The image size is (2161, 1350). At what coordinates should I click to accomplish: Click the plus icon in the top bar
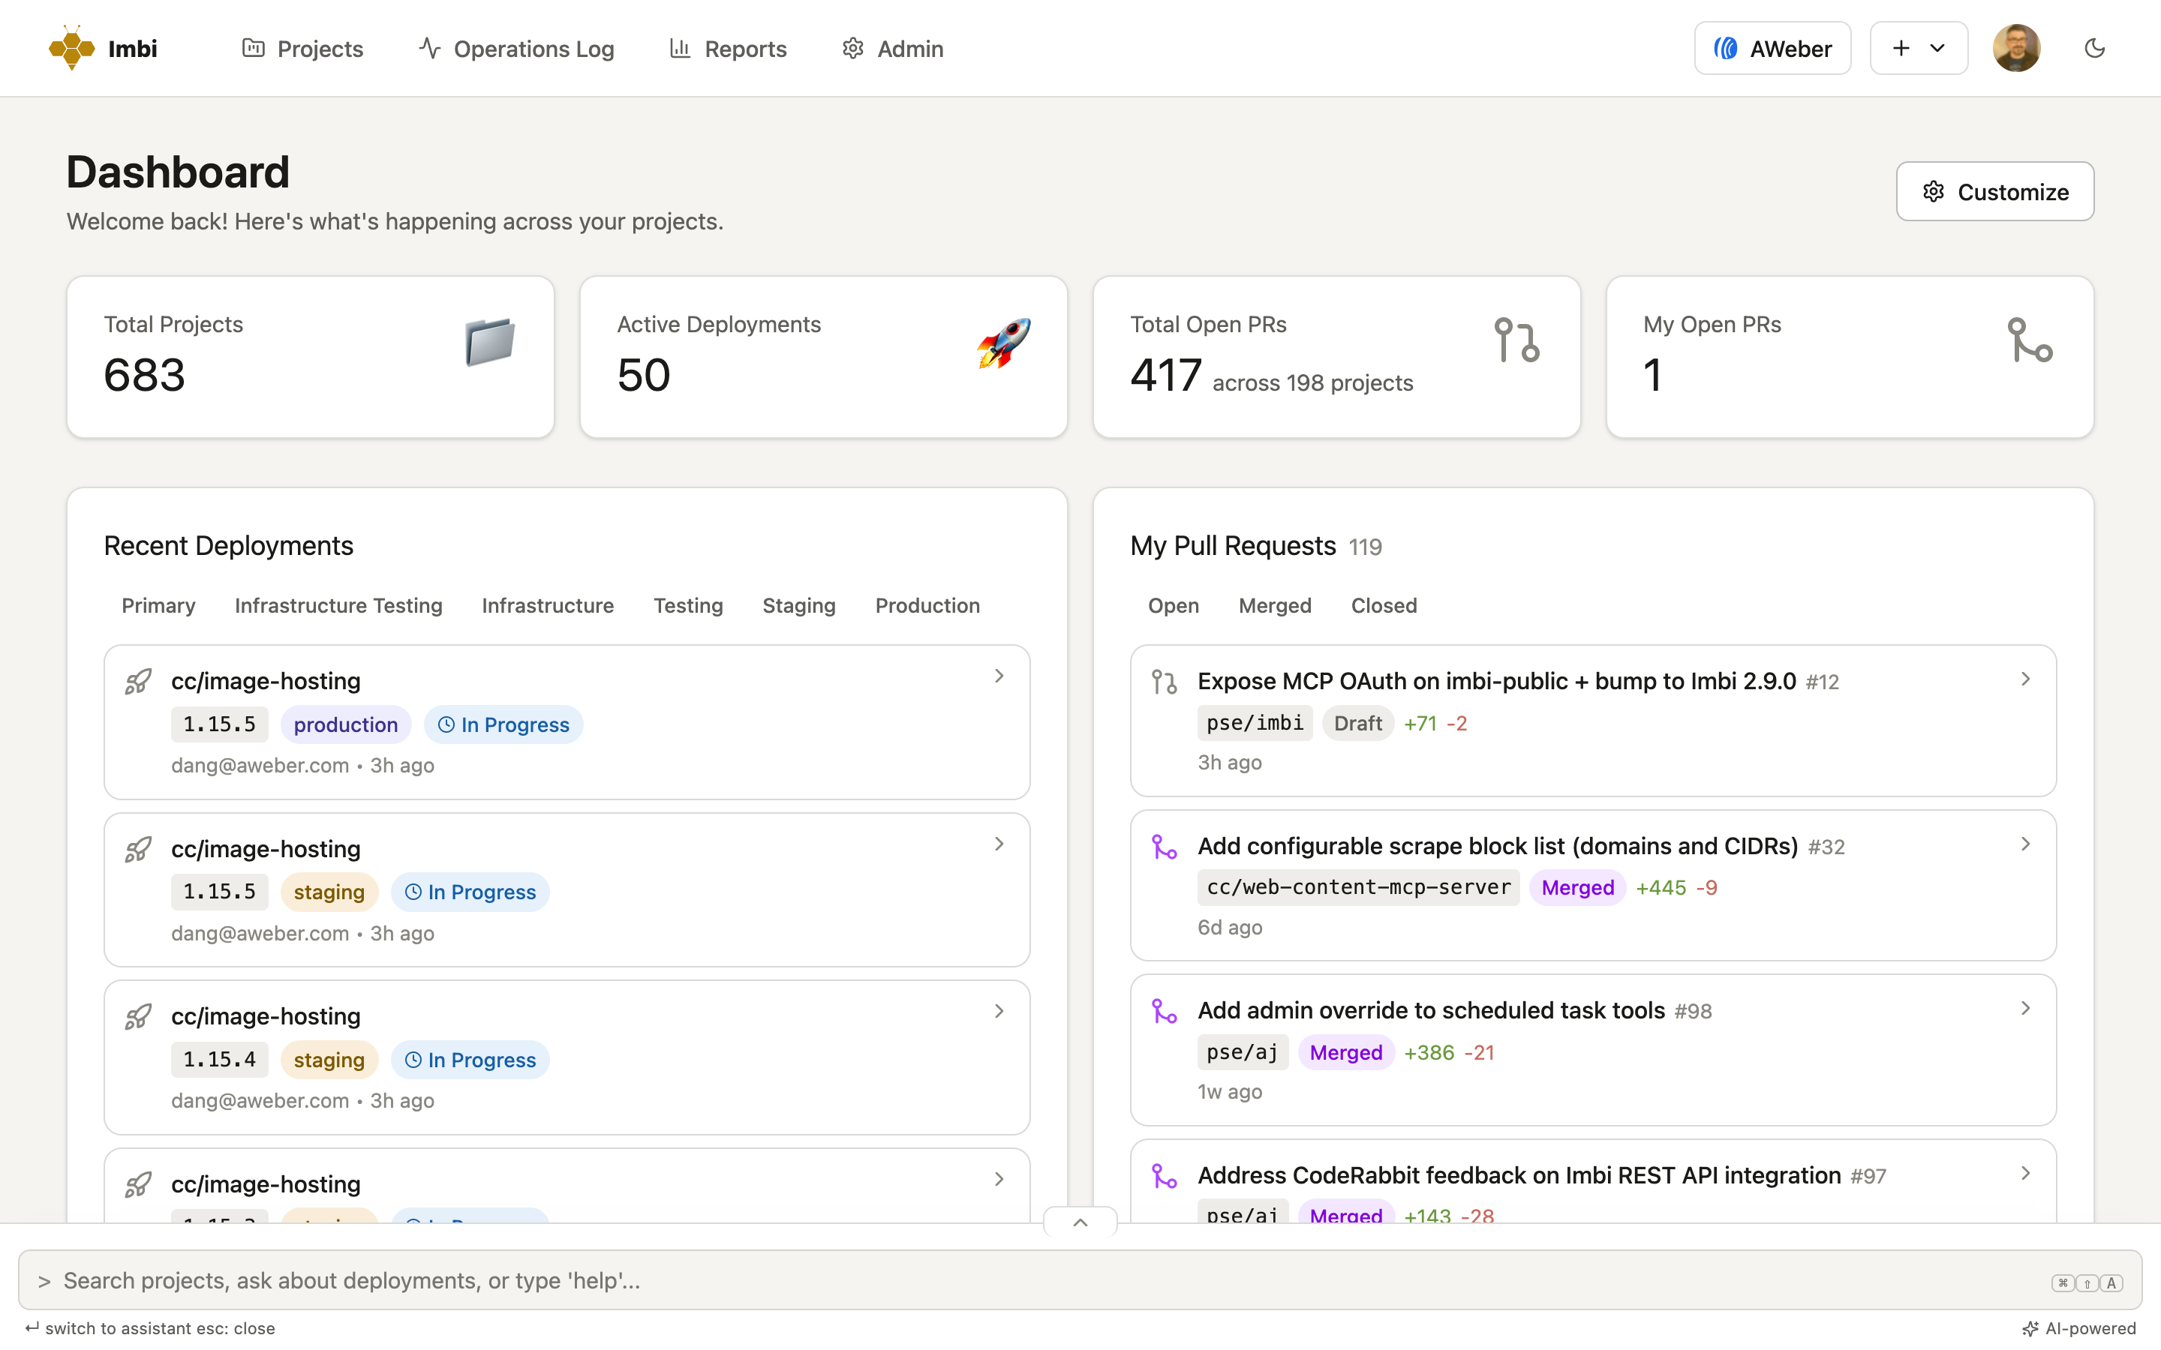pyautogui.click(x=1901, y=48)
